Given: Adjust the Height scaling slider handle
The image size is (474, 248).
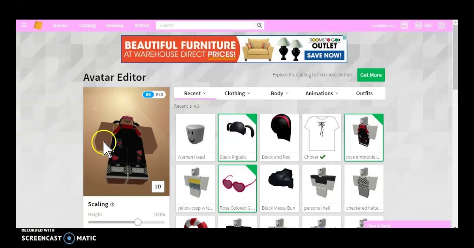Looking at the screenshot, I should pyautogui.click(x=137, y=222).
